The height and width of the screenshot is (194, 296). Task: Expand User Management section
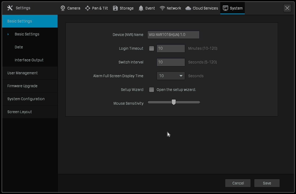(x=30, y=73)
